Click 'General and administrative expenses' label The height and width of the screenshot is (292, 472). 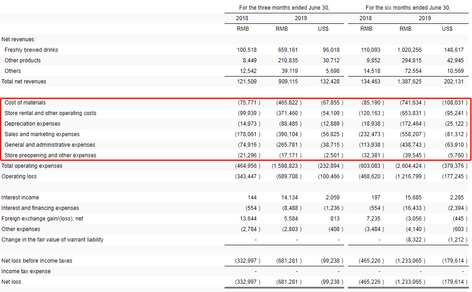coord(49,145)
